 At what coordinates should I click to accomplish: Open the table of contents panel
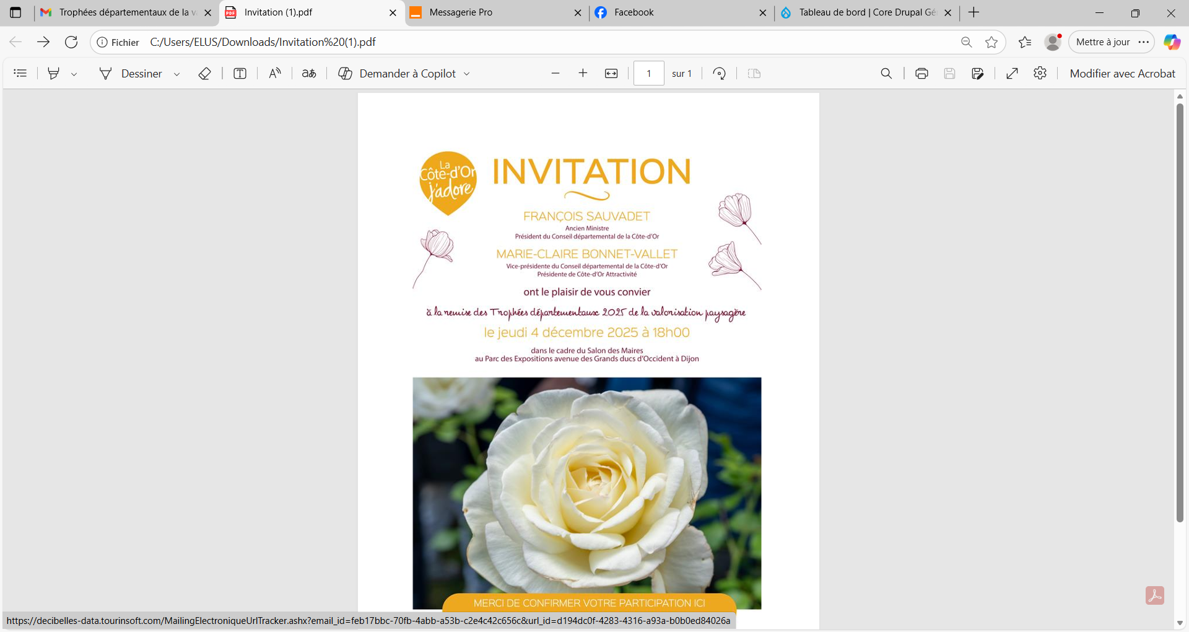(x=20, y=73)
